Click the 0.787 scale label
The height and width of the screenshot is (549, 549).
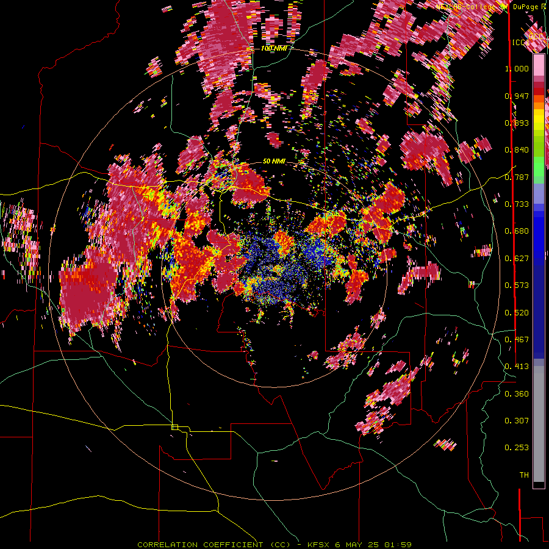(517, 177)
